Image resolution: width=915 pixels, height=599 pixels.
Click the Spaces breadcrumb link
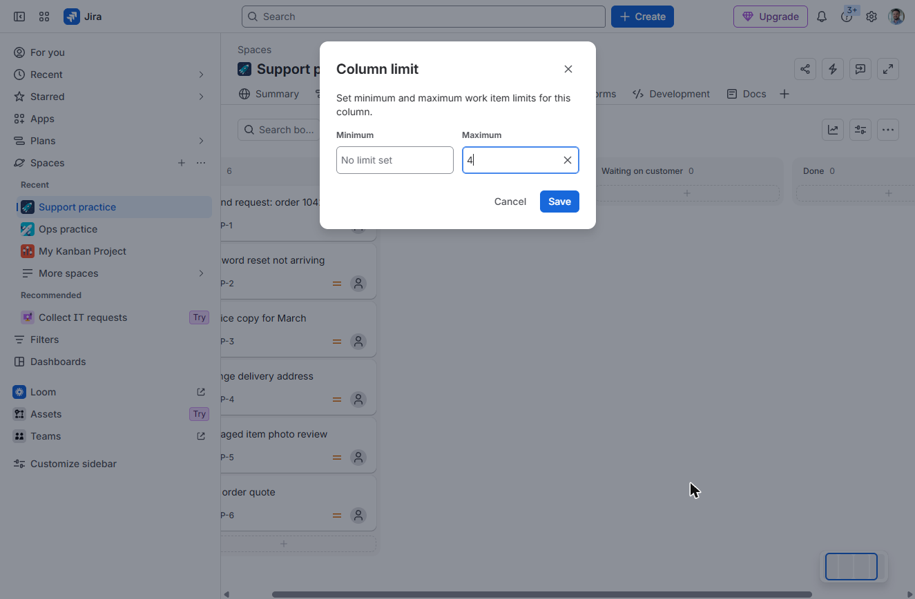(x=254, y=50)
